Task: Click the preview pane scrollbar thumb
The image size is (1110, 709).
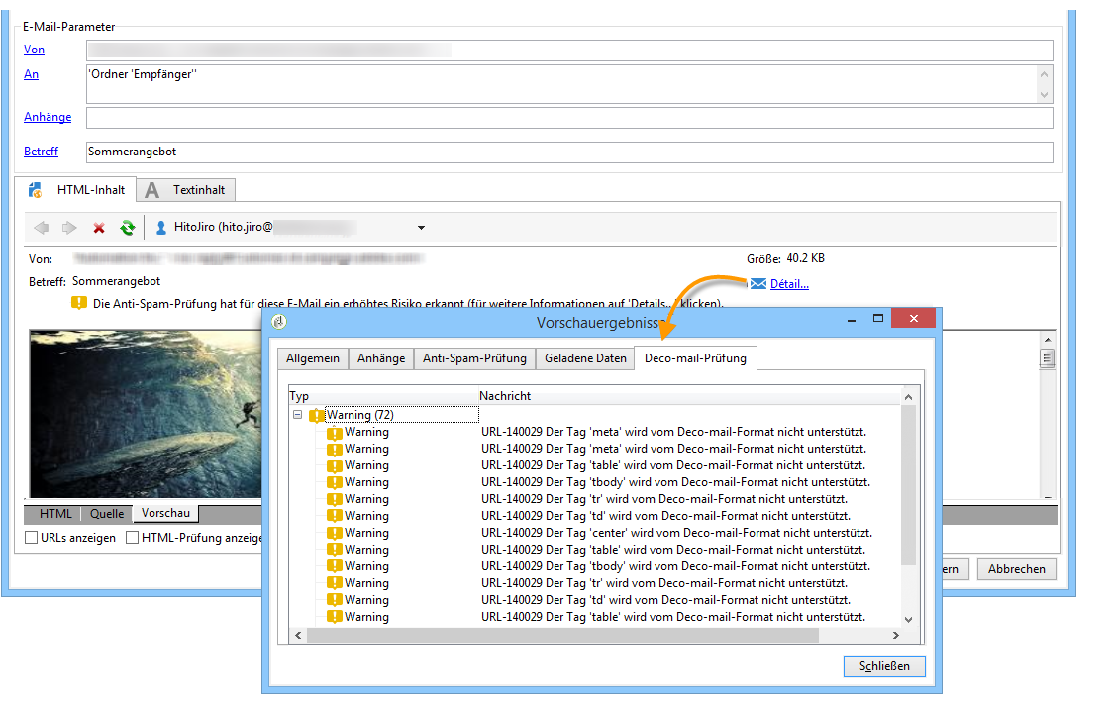Action: [1048, 358]
